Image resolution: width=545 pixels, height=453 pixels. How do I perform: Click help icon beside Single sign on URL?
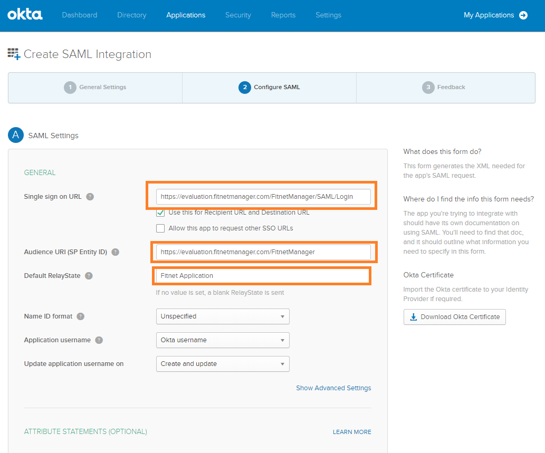coord(90,197)
